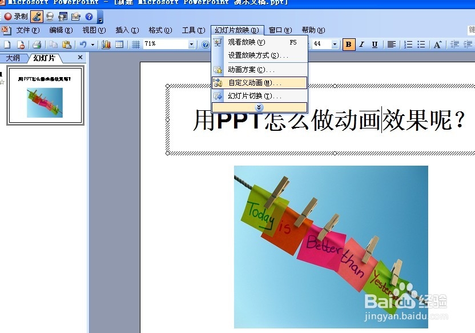Open the zoom percentage dropdown arrow

(x=191, y=44)
